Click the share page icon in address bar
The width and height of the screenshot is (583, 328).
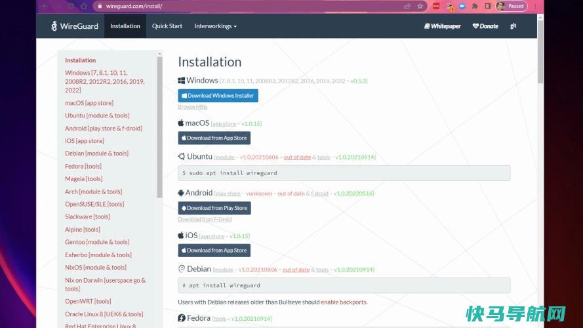[x=407, y=6]
